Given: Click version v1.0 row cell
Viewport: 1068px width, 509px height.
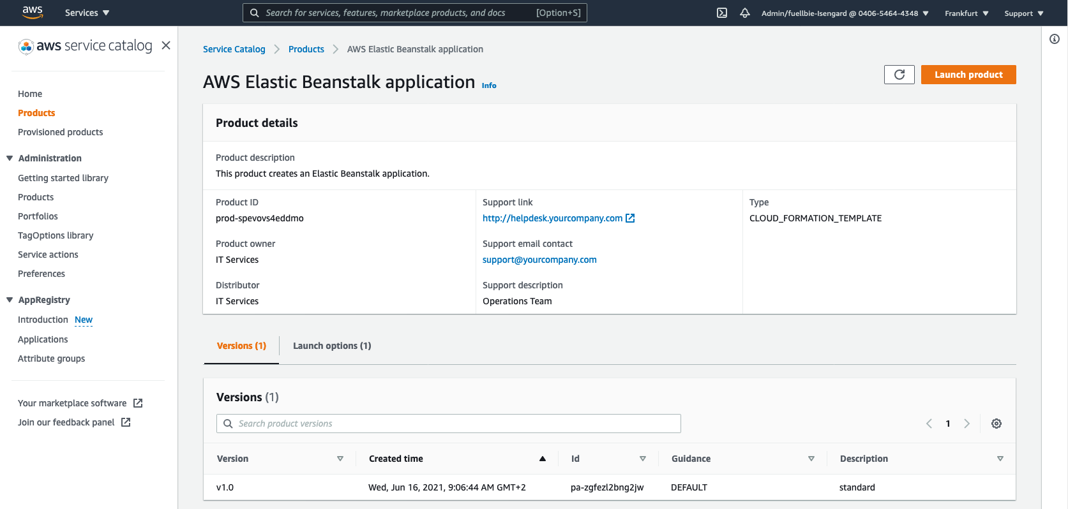Looking at the screenshot, I should 225,487.
